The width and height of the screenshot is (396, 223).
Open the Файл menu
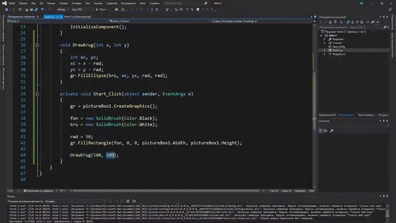click(12, 3)
